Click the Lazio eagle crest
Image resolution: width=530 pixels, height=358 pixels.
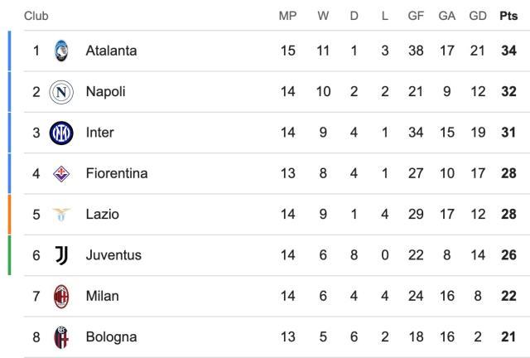coord(62,215)
